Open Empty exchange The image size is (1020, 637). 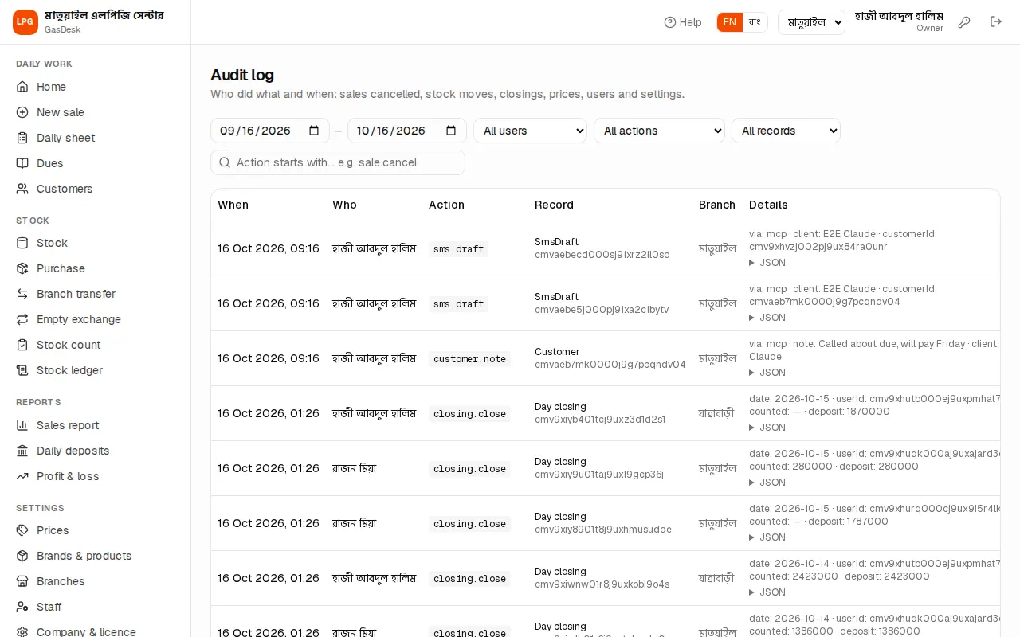(96, 319)
